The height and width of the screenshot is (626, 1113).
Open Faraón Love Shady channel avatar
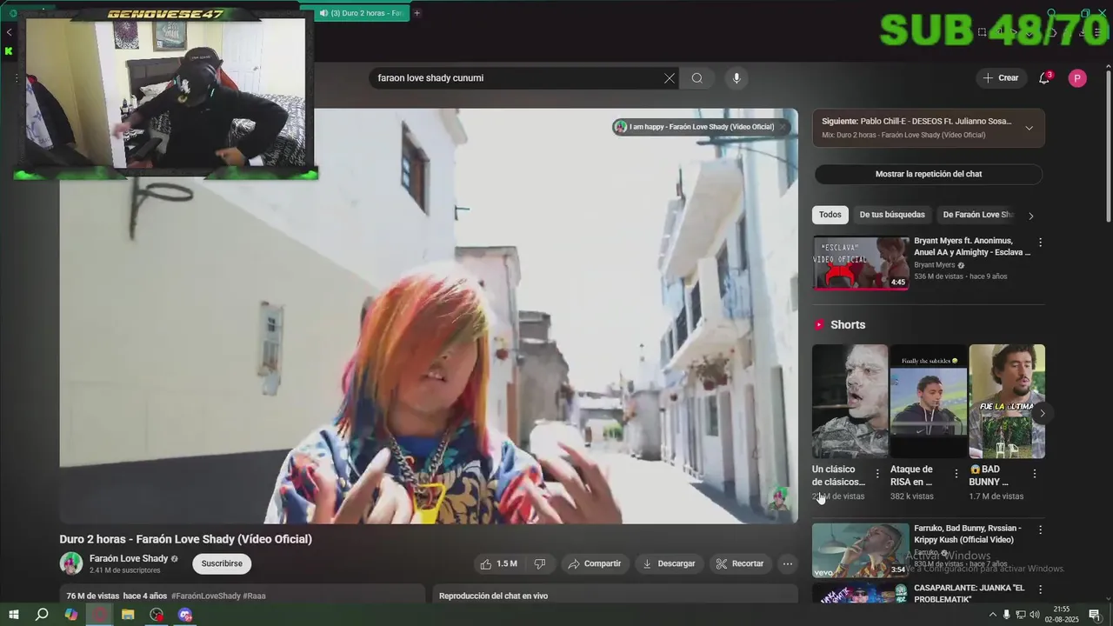(x=71, y=563)
